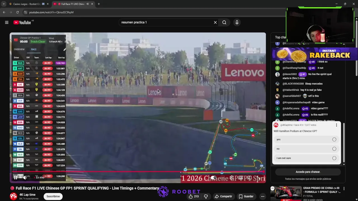This screenshot has height=201, width=358.
Task: Open GRAN PREMIO DE CHINA video title
Action: coord(322,190)
